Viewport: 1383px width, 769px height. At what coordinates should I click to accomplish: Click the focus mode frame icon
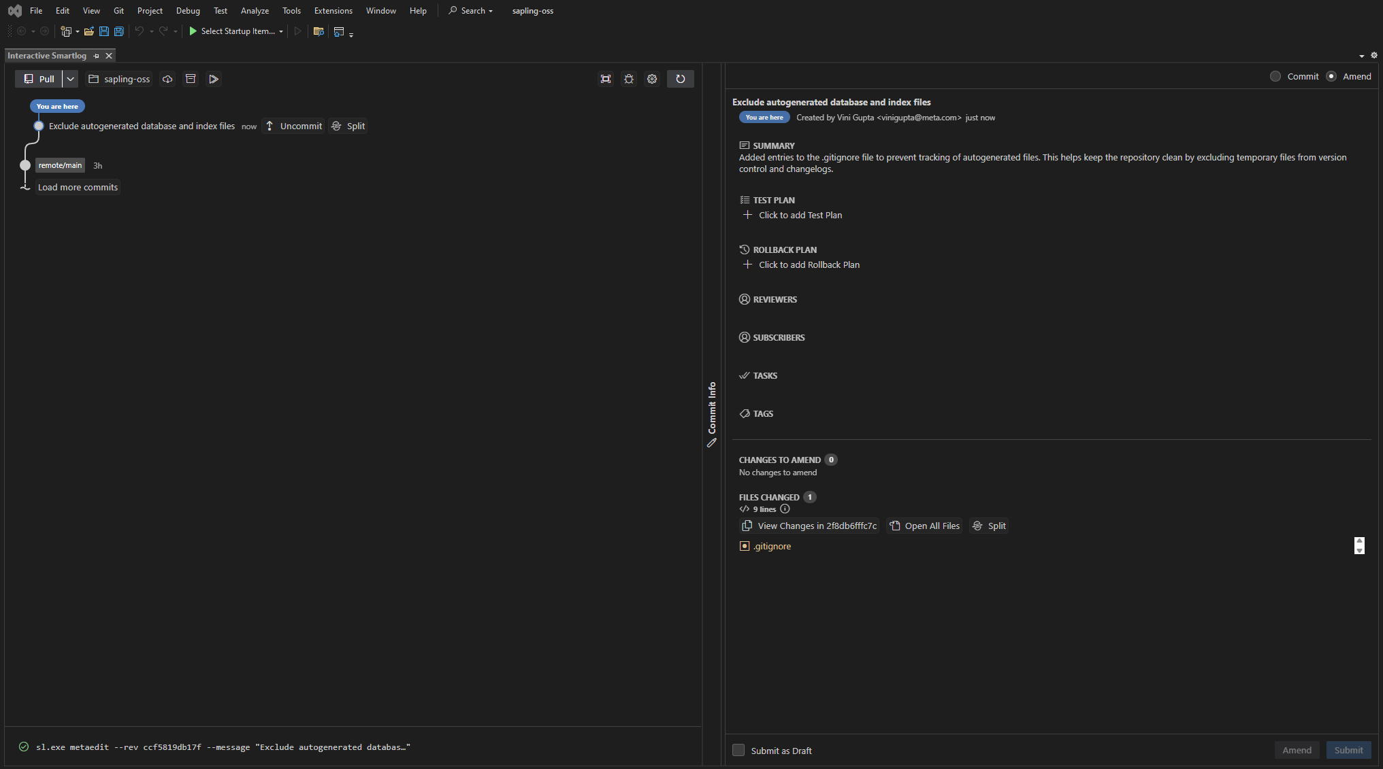point(606,79)
